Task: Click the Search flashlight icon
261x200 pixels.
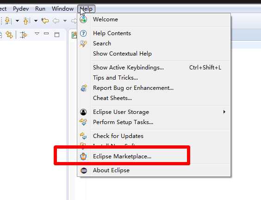Action: click(83, 44)
